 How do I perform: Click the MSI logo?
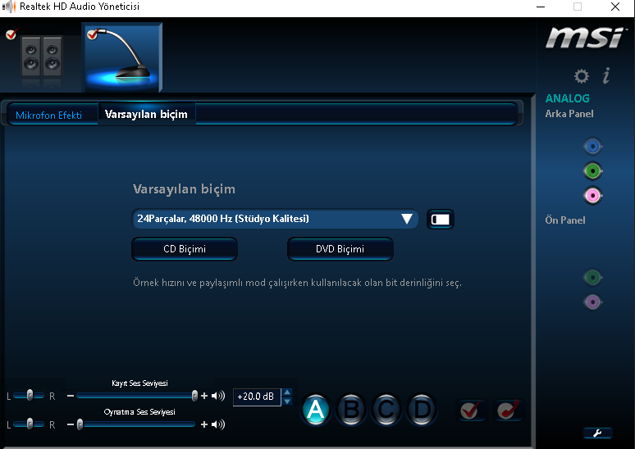point(584,38)
